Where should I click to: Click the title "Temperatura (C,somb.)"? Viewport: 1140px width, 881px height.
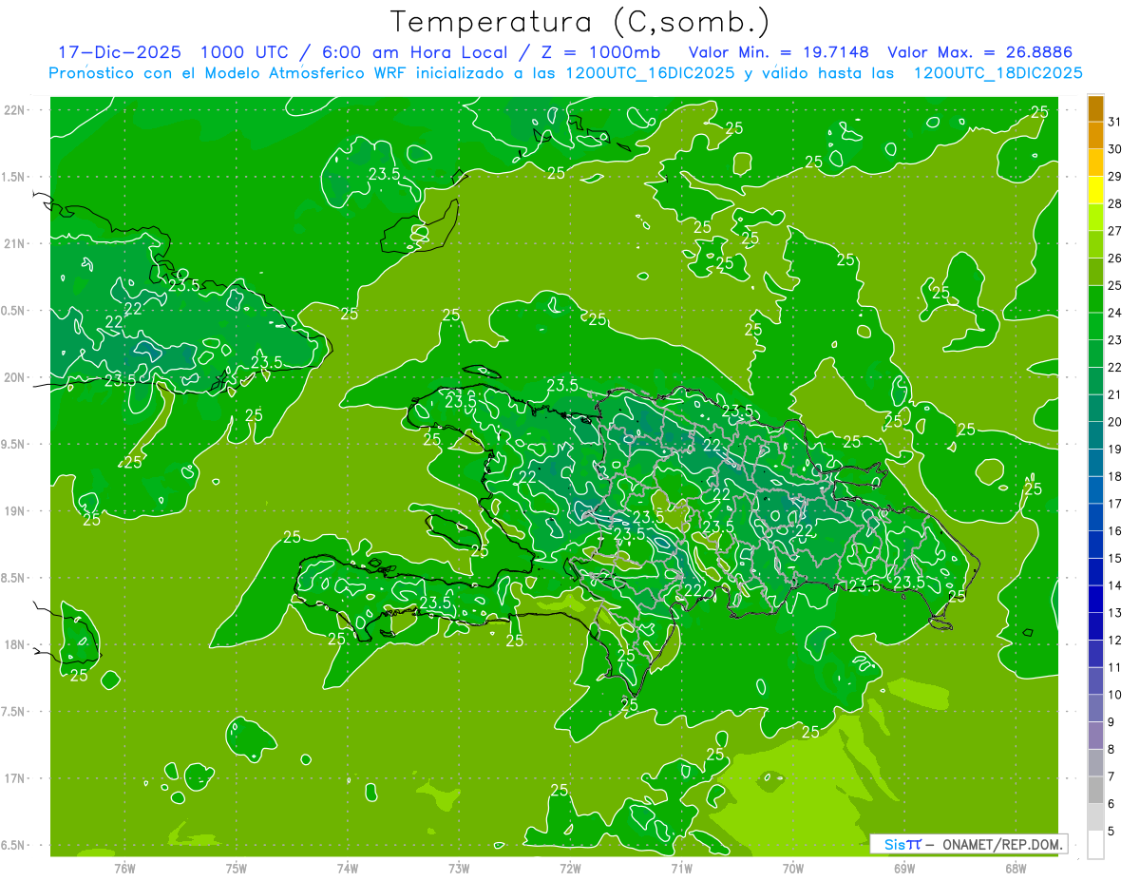coord(580,22)
